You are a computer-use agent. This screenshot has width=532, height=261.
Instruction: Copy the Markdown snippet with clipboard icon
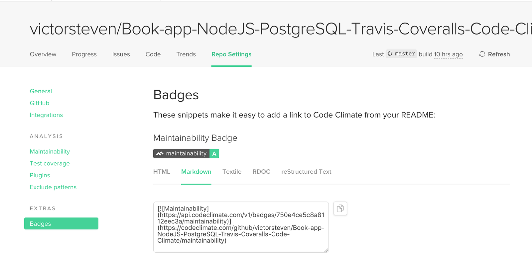[340, 209]
